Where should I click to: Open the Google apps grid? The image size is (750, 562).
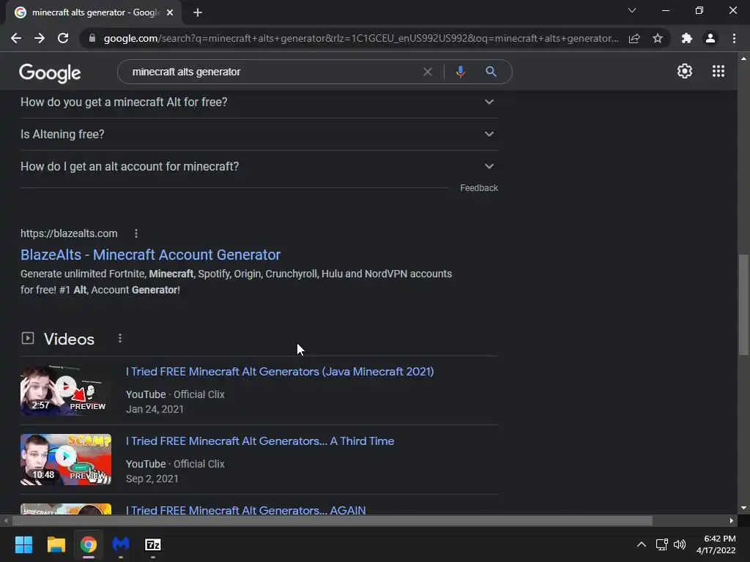coord(719,71)
